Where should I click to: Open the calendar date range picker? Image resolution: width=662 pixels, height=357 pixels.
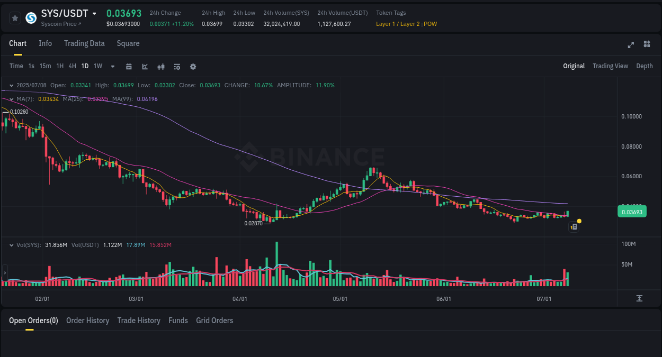(x=129, y=66)
